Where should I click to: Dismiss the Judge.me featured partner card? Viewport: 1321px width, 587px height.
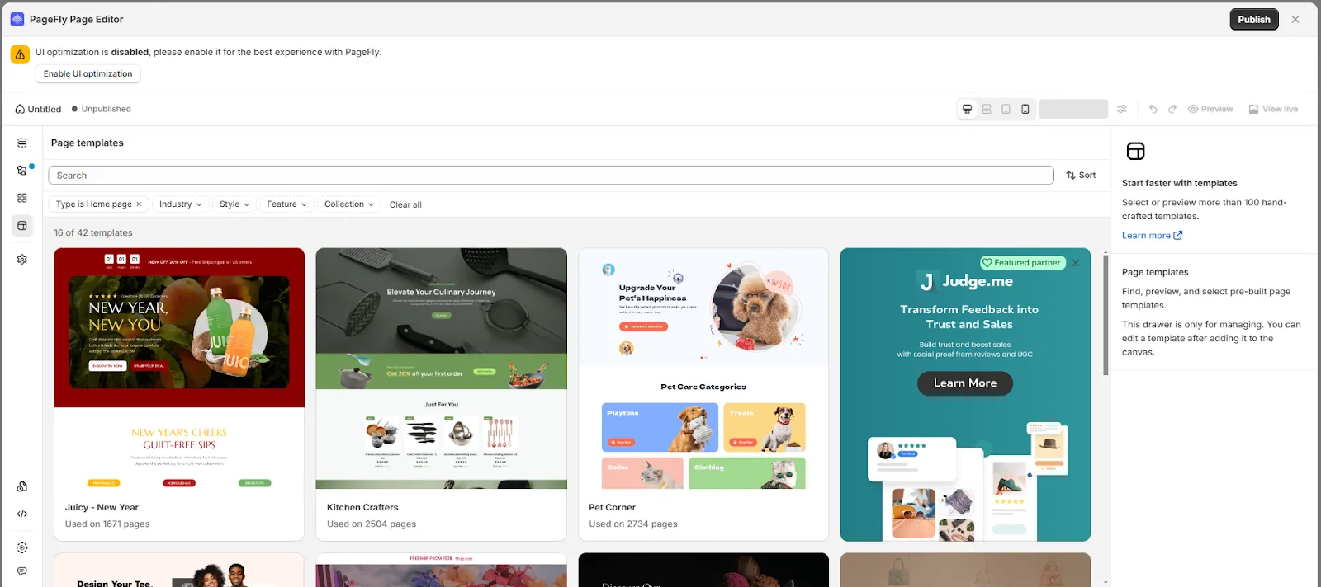(1076, 263)
